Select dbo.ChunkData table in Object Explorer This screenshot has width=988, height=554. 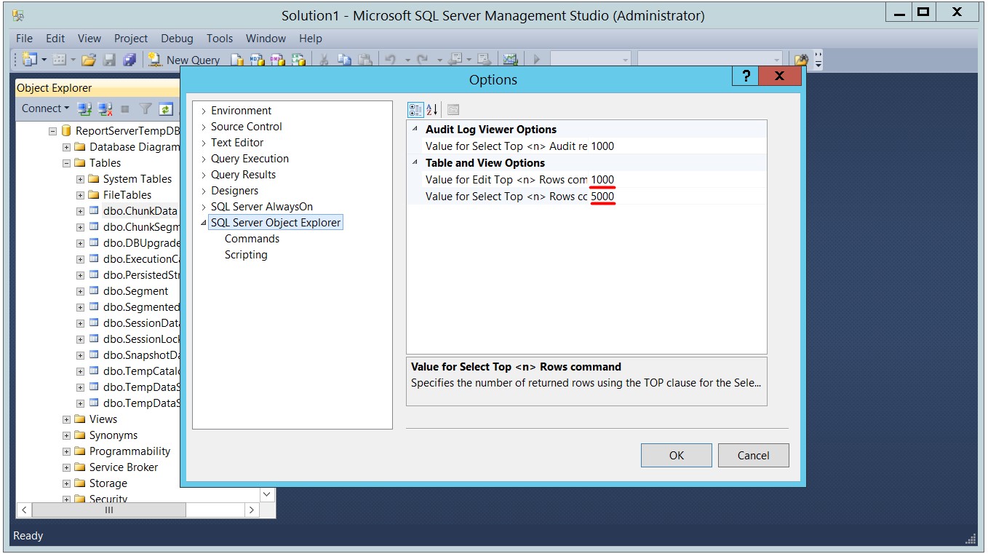click(140, 211)
